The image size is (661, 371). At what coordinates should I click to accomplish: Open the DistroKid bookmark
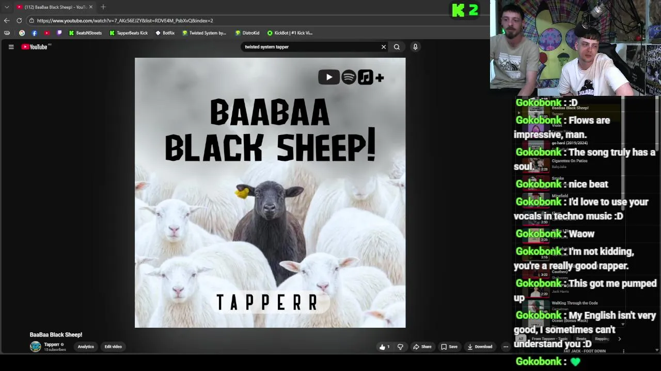[x=247, y=33]
